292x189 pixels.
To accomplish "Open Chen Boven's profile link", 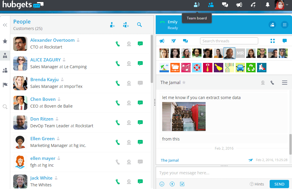I will click(x=43, y=99).
